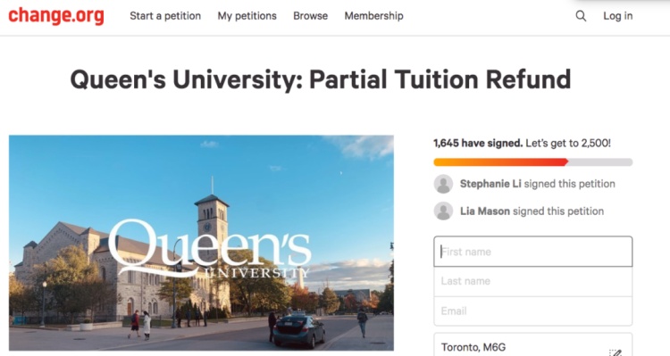
Task: Click Stephanie Li's avatar icon
Action: 443,184
